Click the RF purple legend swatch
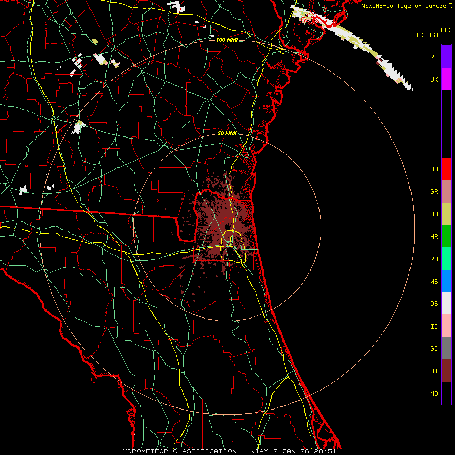The width and height of the screenshot is (455, 455). 446,57
